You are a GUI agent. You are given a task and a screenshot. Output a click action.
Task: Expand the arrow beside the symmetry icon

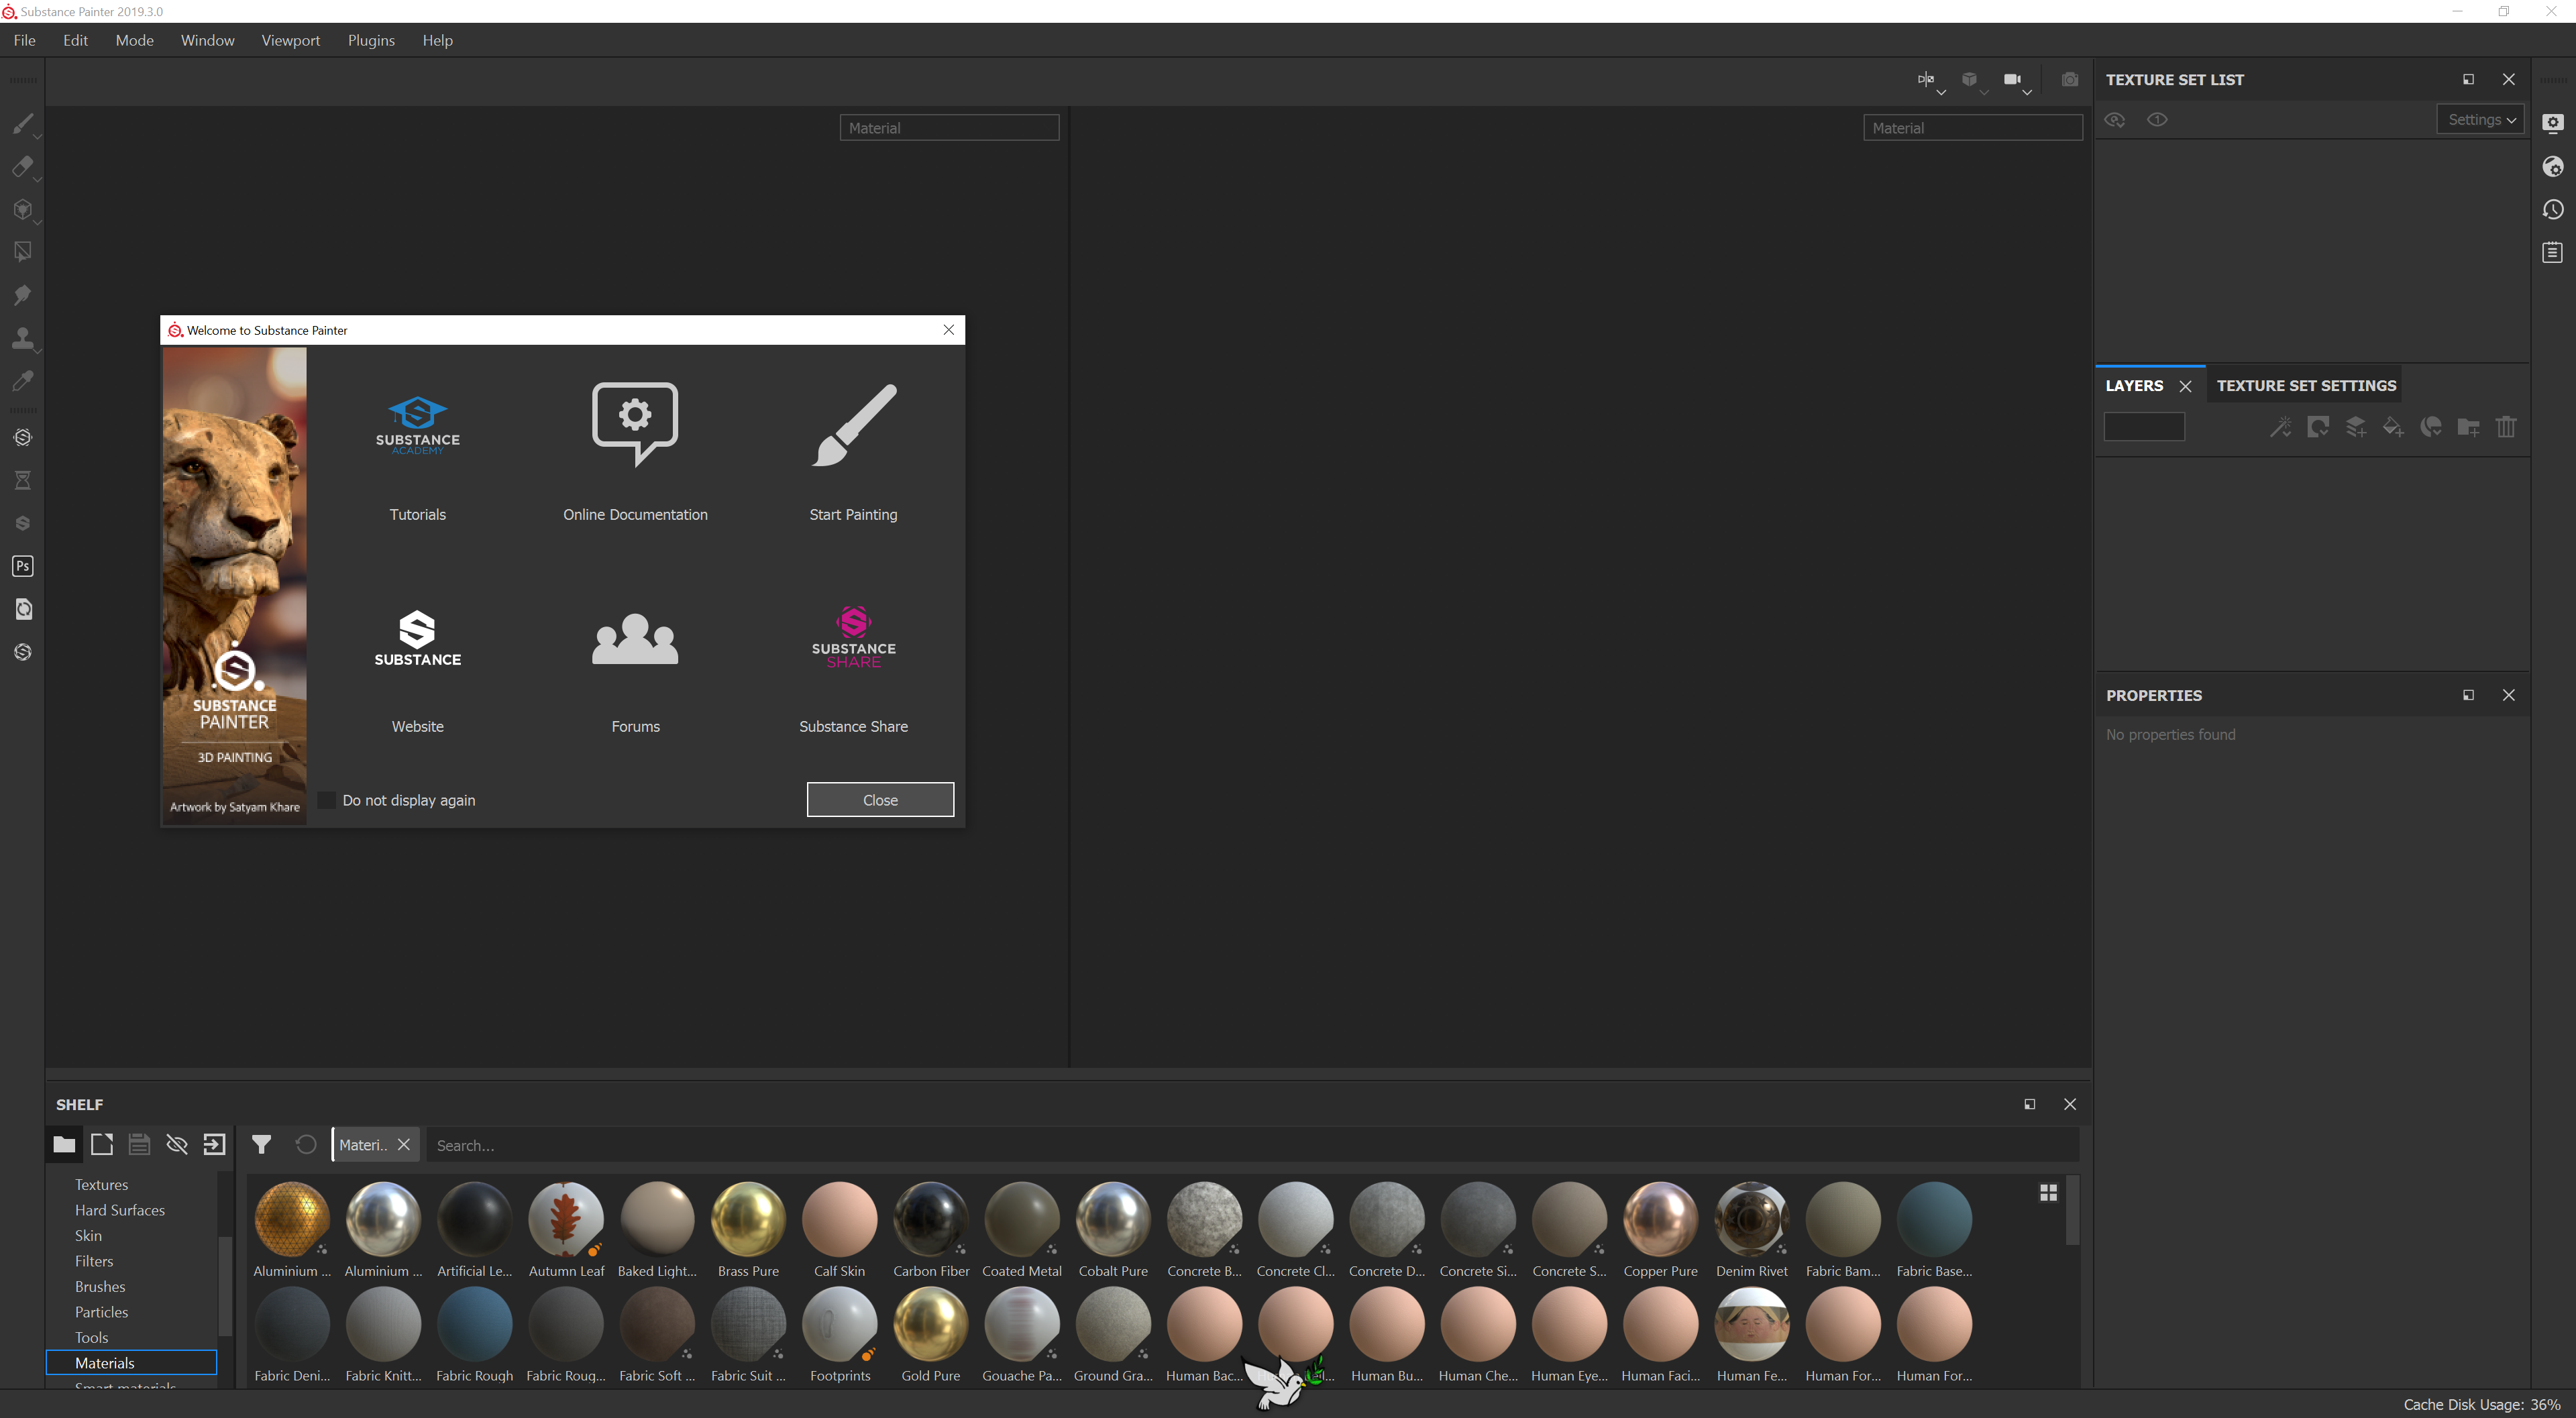[x=1941, y=92]
